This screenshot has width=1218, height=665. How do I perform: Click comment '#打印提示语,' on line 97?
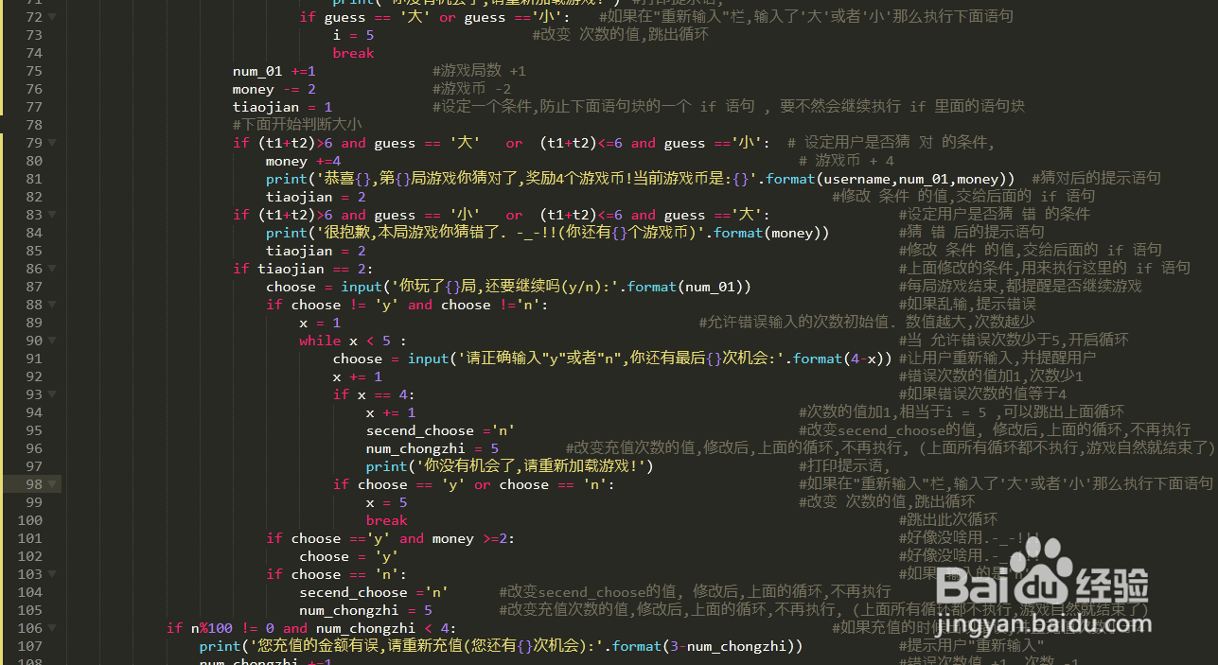[844, 466]
